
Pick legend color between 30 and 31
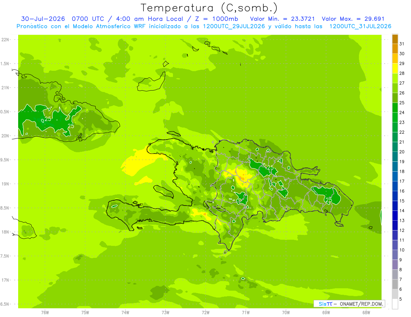point(395,49)
